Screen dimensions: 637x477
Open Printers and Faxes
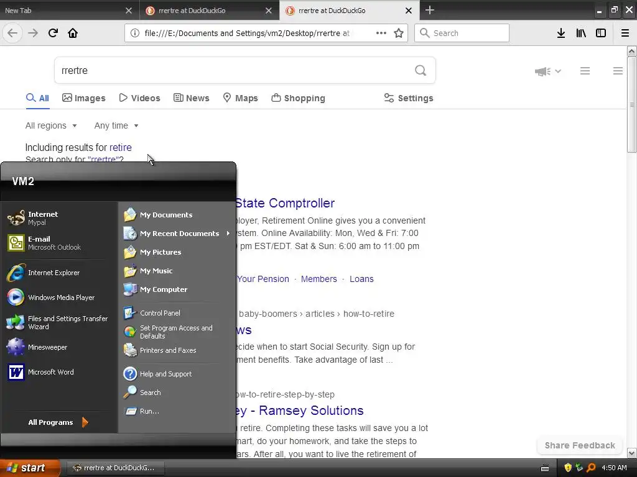point(177,350)
